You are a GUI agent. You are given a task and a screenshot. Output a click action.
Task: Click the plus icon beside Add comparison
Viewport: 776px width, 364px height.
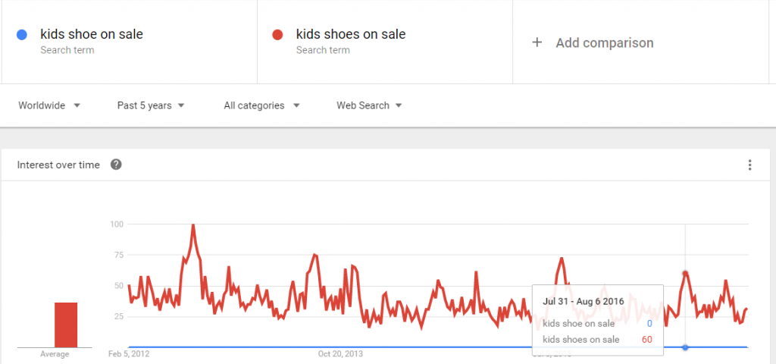click(537, 42)
